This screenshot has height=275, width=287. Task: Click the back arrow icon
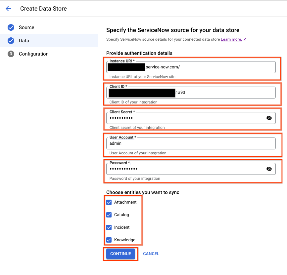pyautogui.click(x=9, y=9)
